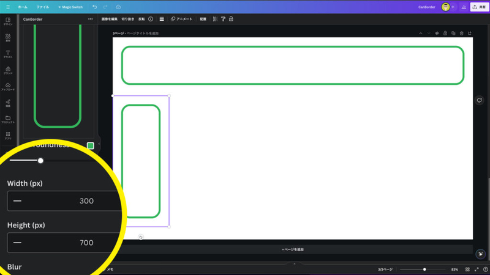Open the プロジェクト sidebar tab

pyautogui.click(x=8, y=119)
